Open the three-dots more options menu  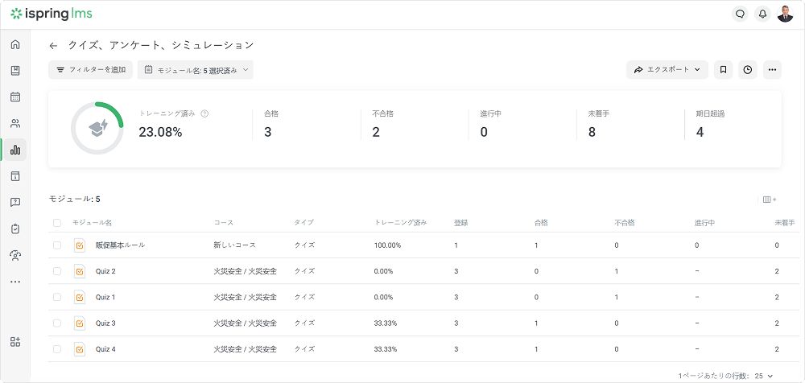[772, 70]
